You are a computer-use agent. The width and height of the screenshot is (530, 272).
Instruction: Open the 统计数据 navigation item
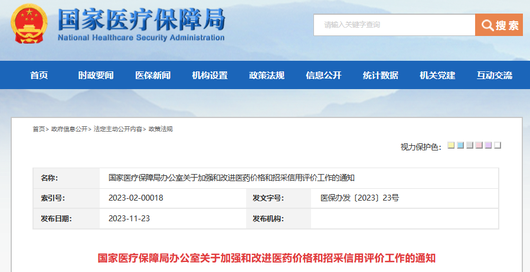[381, 75]
